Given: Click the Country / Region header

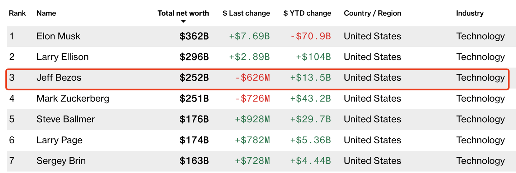Looking at the screenshot, I should [372, 13].
